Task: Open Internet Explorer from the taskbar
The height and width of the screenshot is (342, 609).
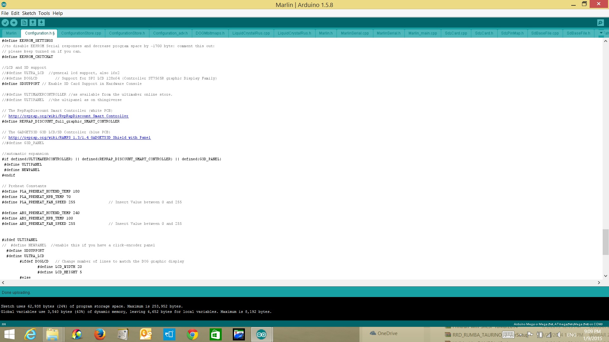Action: point(30,334)
